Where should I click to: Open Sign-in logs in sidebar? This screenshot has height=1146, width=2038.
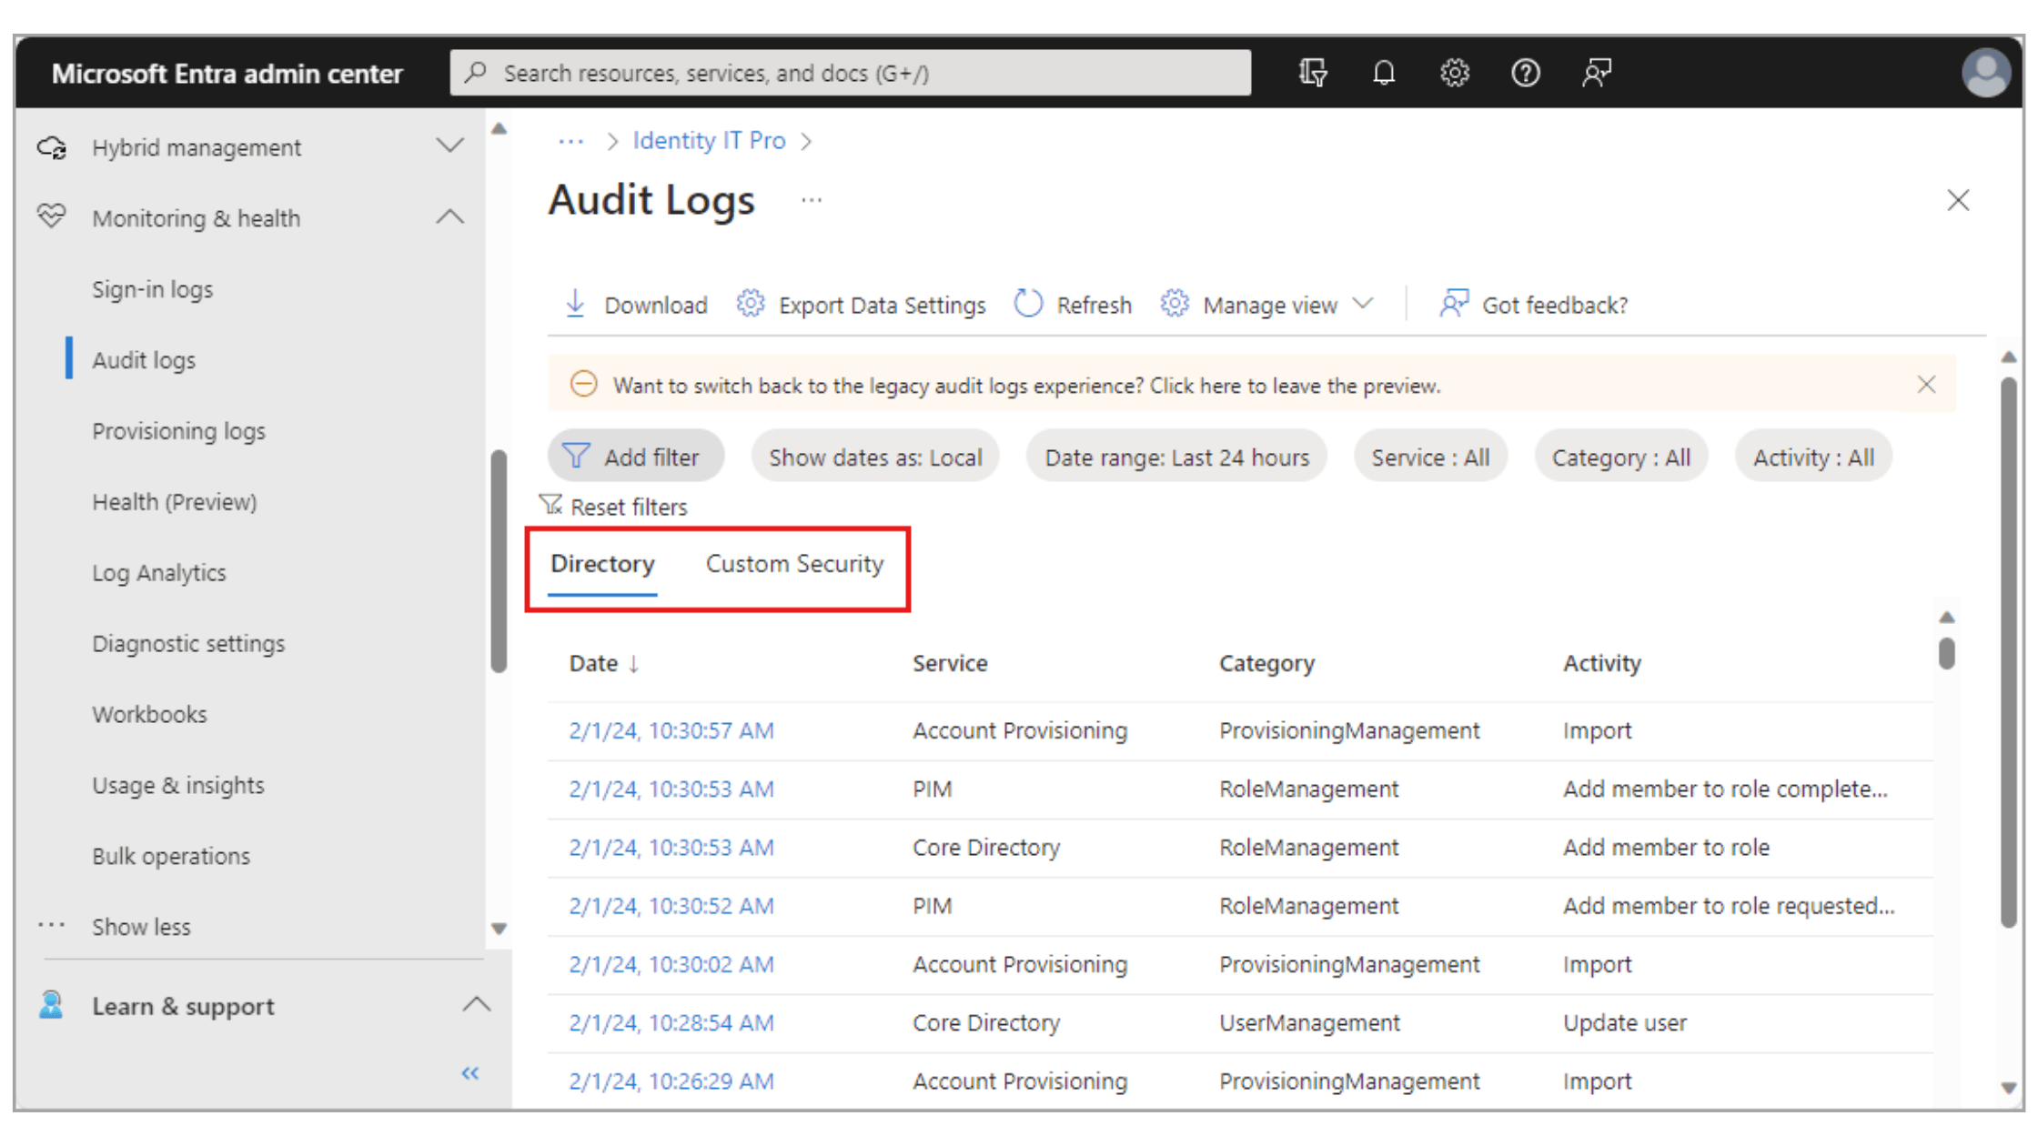153,289
